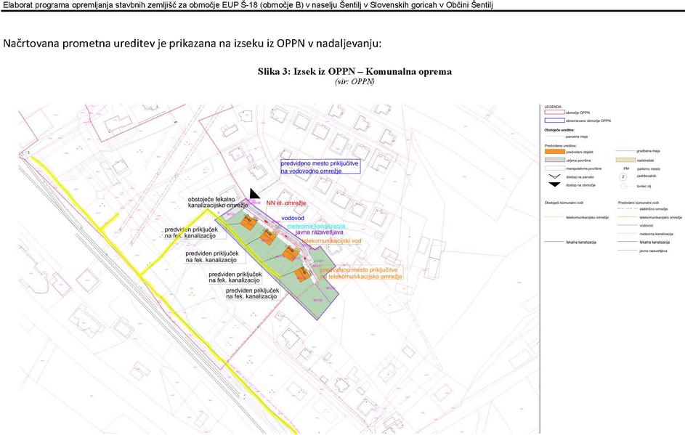Click the purple 'javna razsvetljava' map label

pos(319,232)
